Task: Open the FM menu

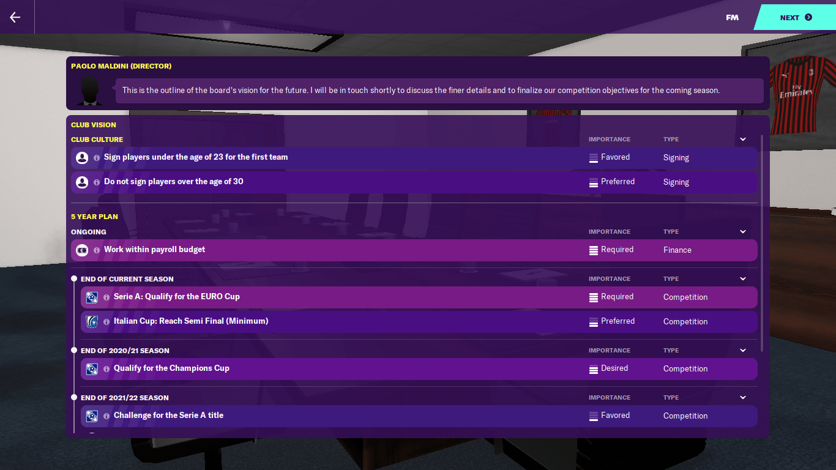Action: pyautogui.click(x=732, y=17)
